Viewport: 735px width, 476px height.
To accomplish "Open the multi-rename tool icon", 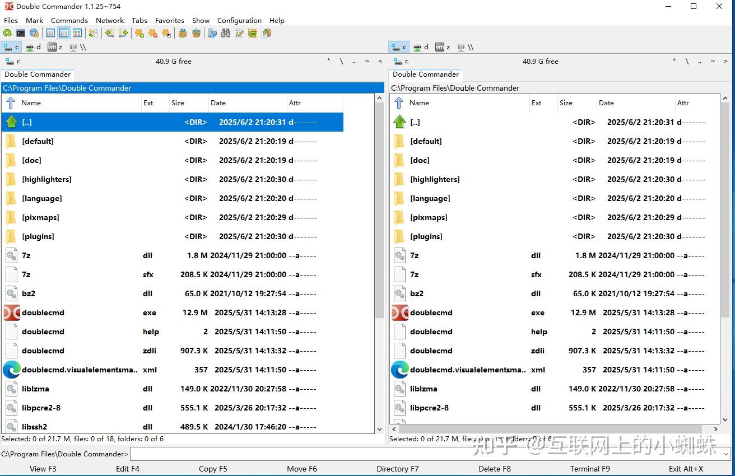I will tap(239, 33).
